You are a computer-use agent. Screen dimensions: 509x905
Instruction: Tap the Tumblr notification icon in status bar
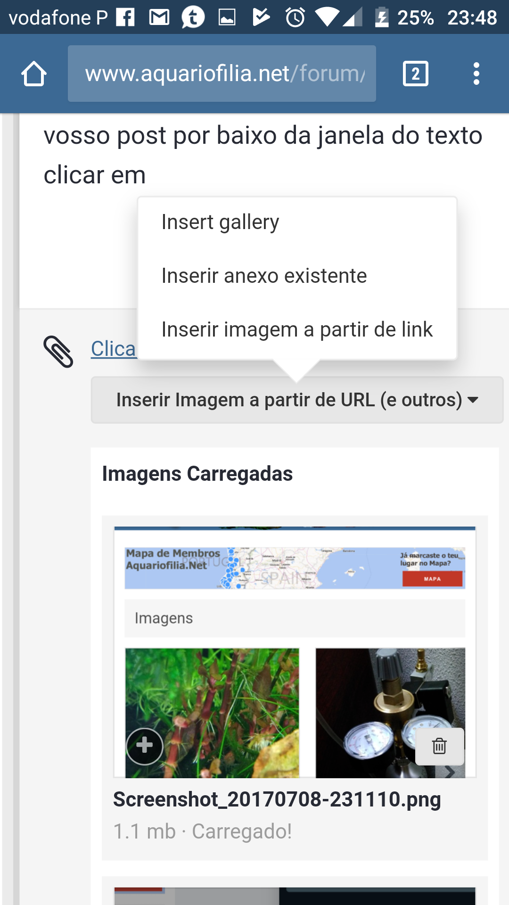coord(193,17)
